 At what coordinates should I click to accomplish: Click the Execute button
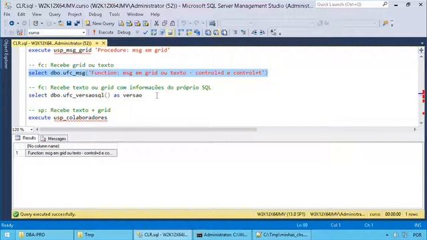103,33
